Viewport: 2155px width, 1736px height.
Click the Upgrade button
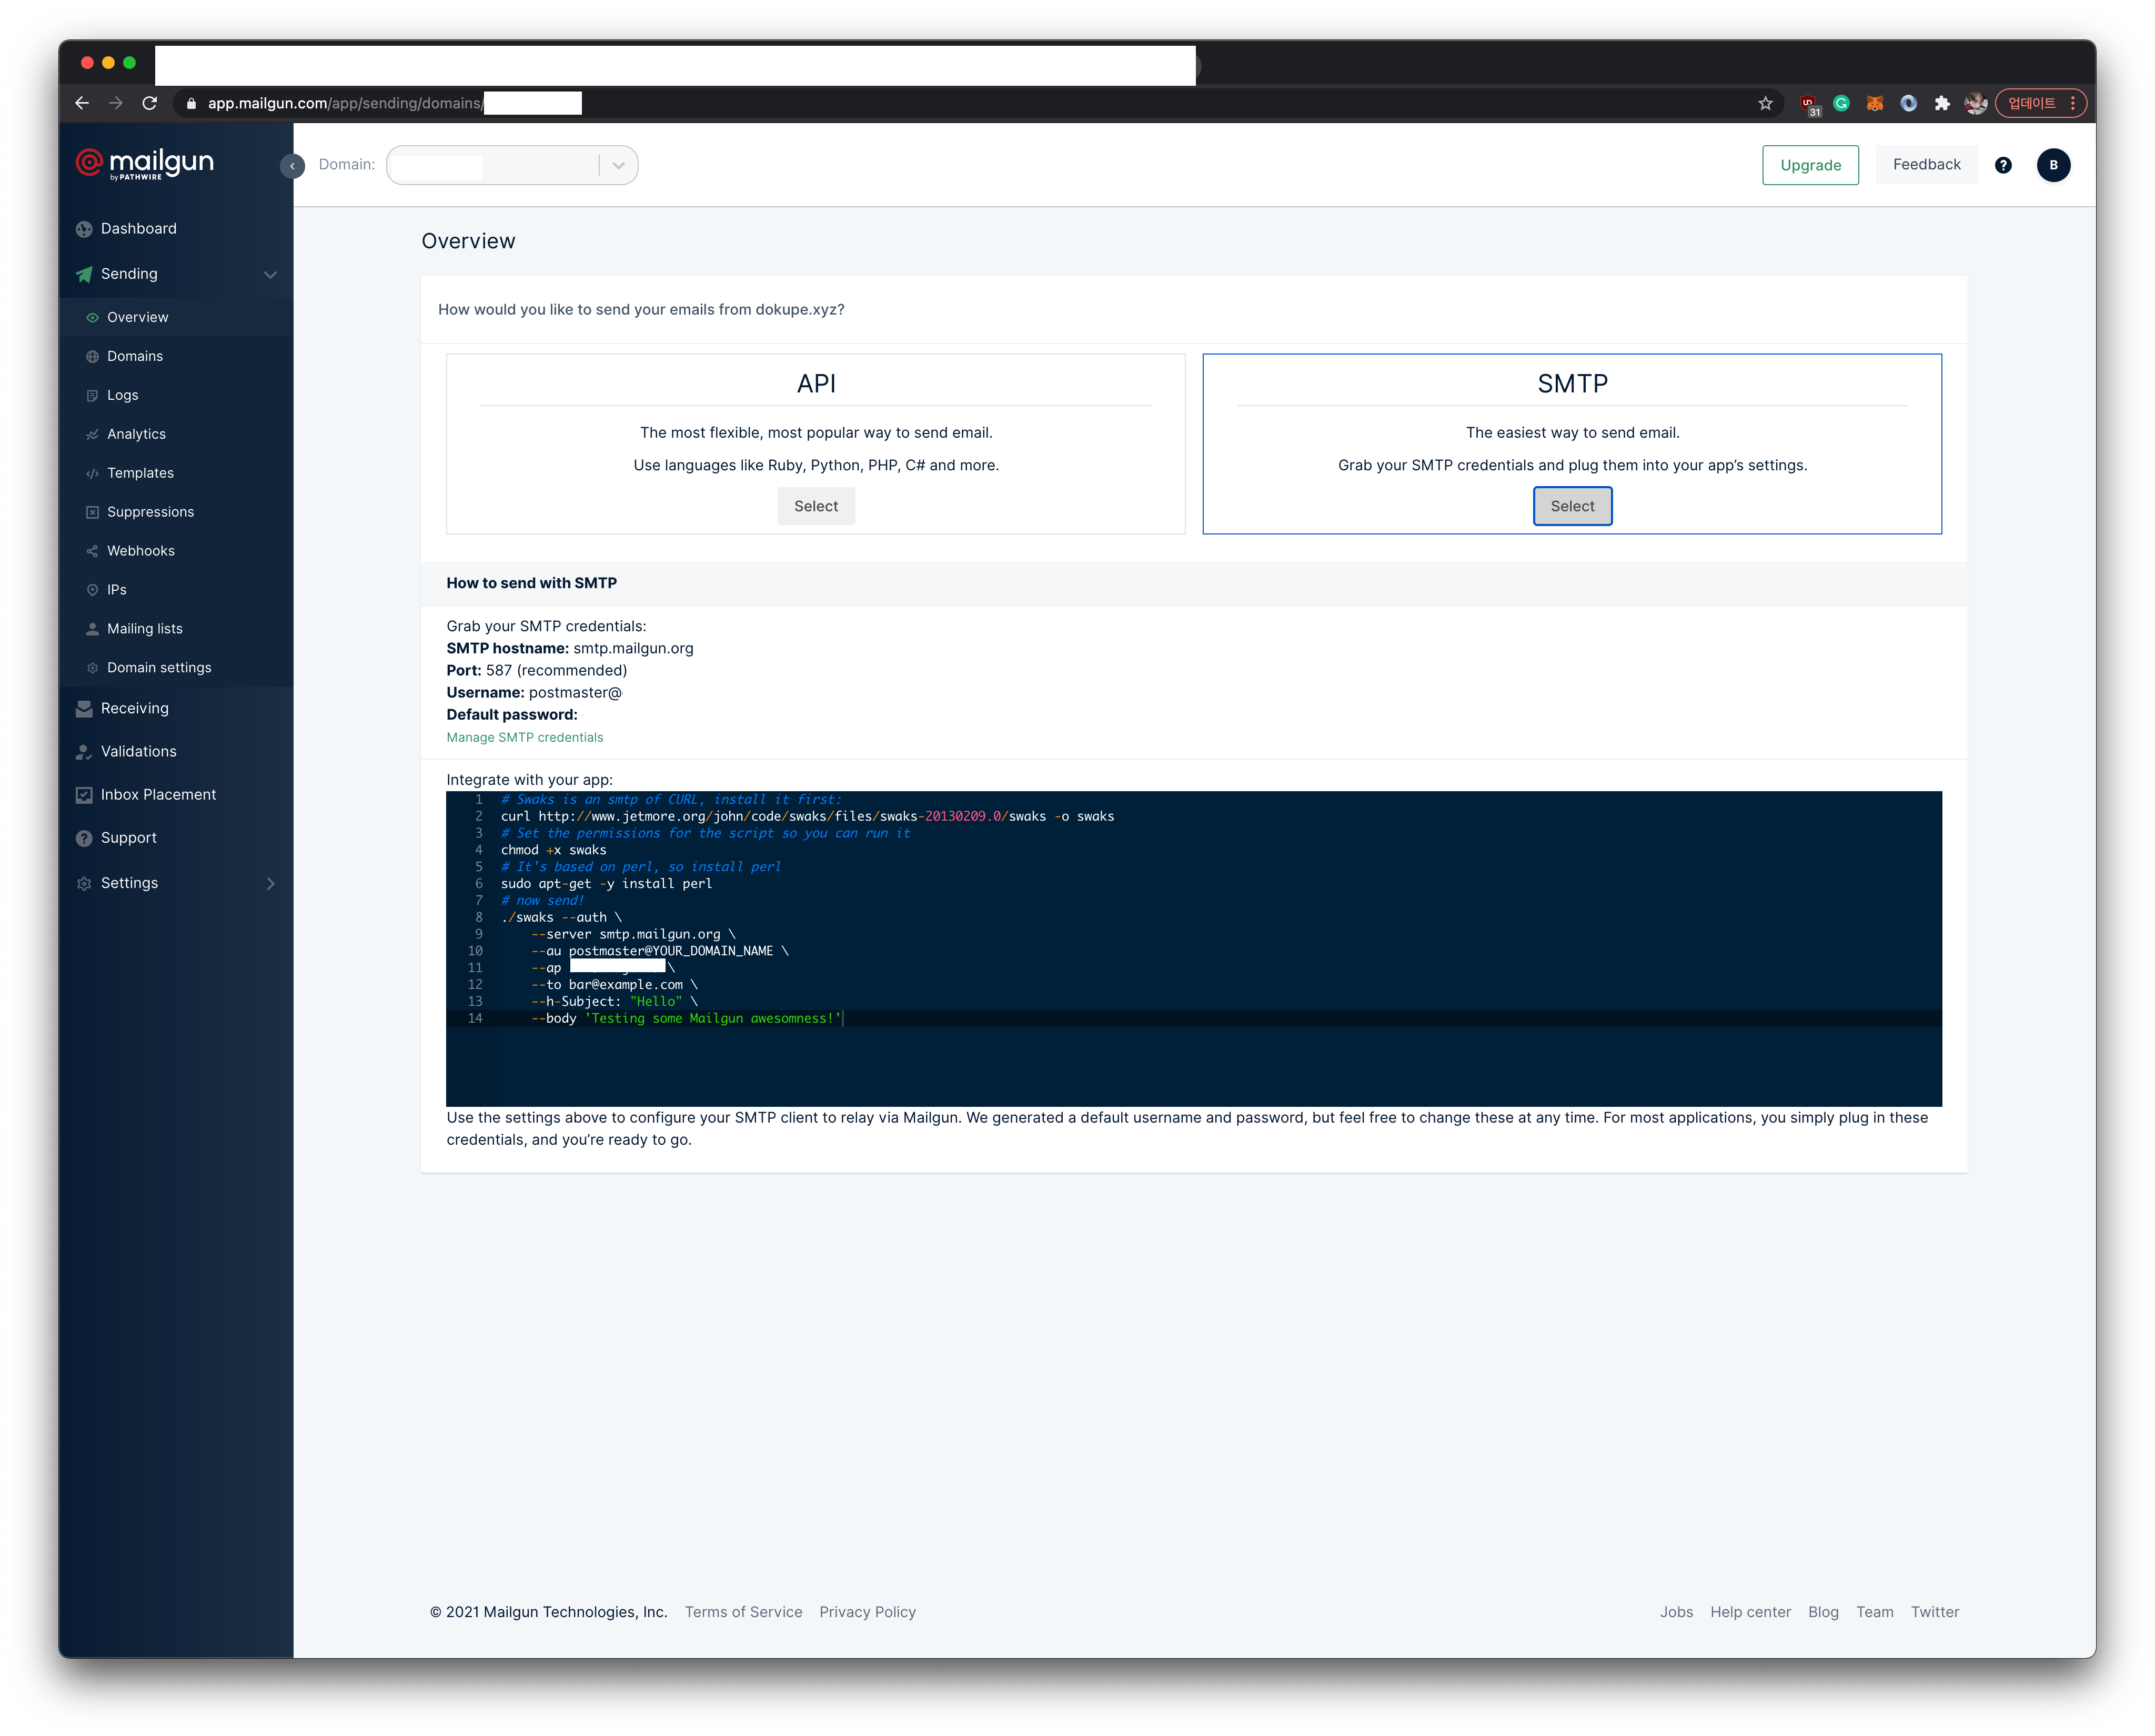click(x=1810, y=165)
